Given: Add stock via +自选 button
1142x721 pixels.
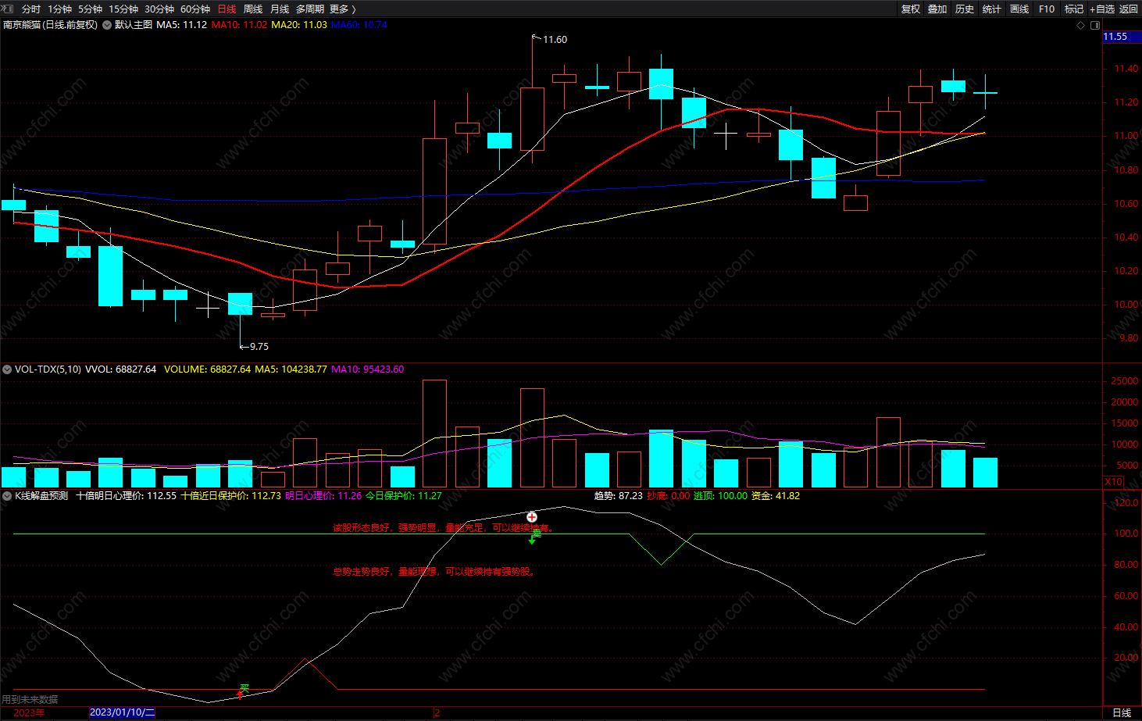Looking at the screenshot, I should [x=1102, y=9].
